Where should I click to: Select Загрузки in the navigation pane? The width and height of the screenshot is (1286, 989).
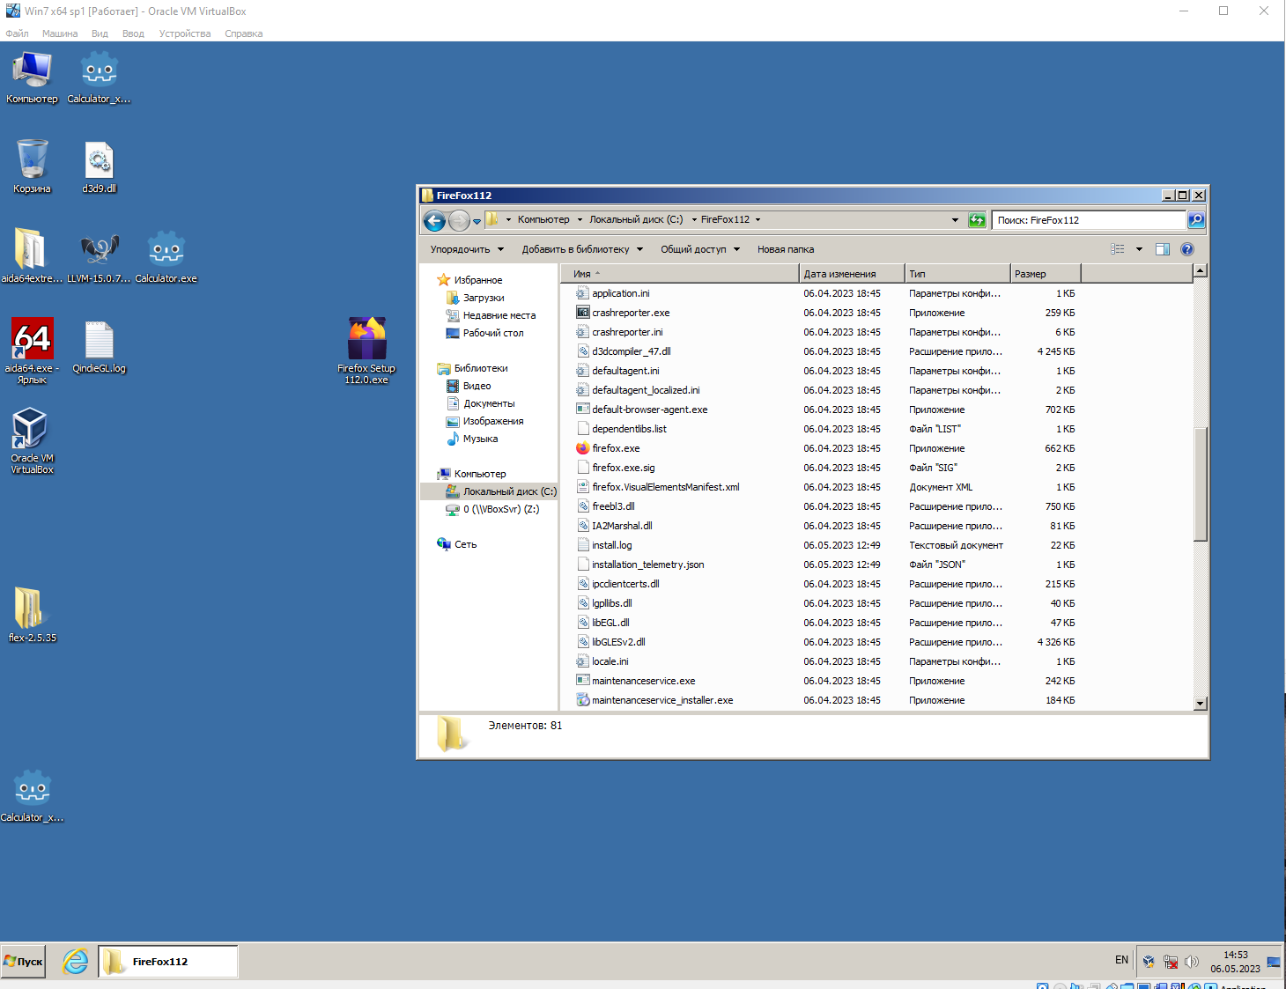click(x=484, y=298)
